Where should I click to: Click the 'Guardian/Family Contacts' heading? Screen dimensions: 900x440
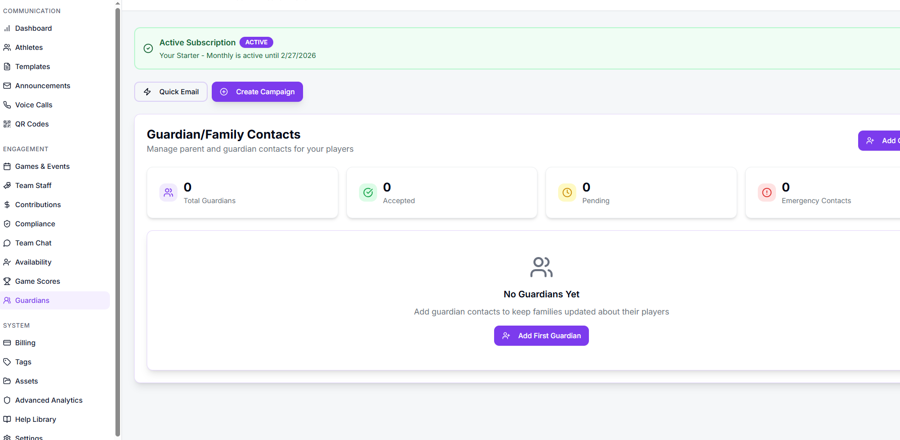point(223,135)
